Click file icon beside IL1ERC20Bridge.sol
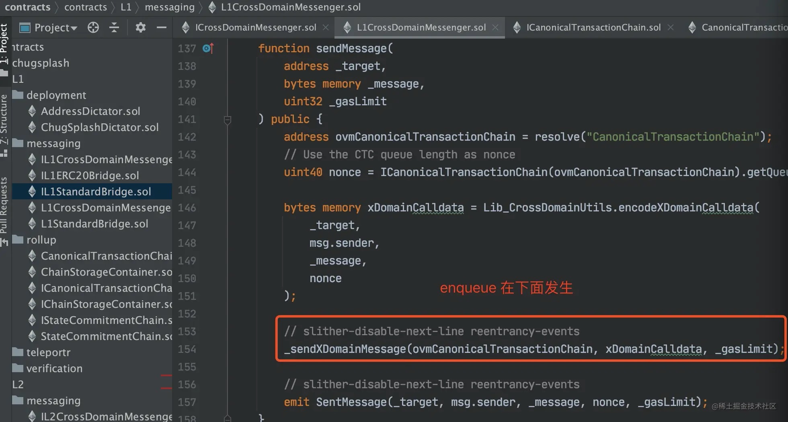 32,176
